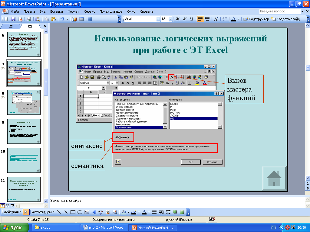The height and width of the screenshot is (232, 310).
Task: Select the Rectangle drawing tool
Action: click(x=73, y=212)
